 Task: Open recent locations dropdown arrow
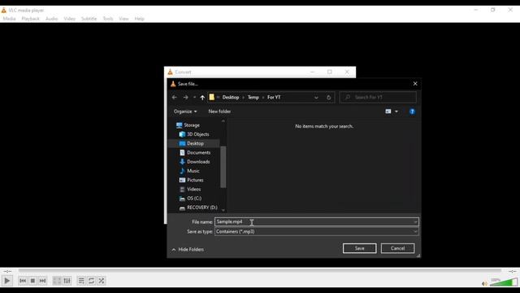(194, 98)
